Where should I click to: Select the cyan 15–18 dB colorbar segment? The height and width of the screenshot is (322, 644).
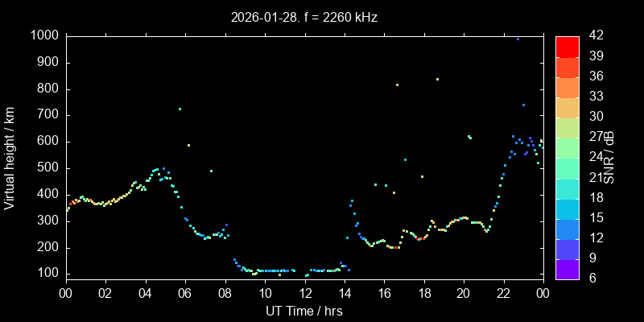tap(567, 208)
